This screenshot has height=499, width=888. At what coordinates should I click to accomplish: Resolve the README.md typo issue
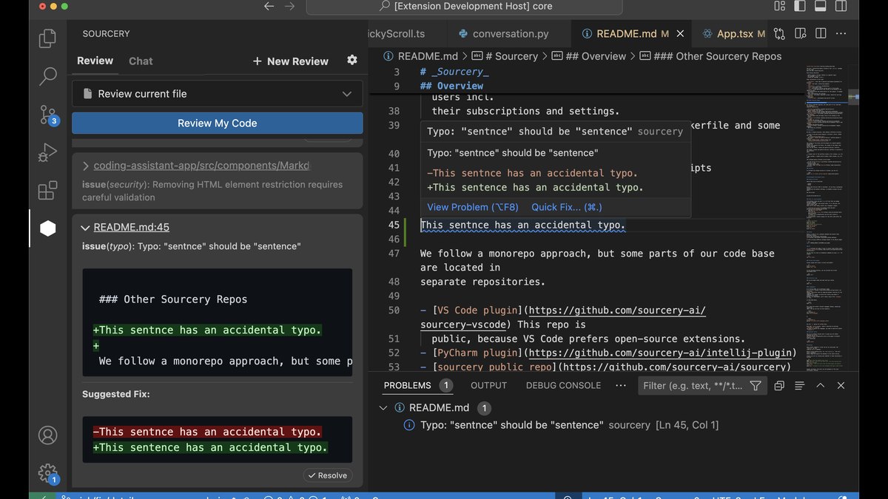point(327,475)
